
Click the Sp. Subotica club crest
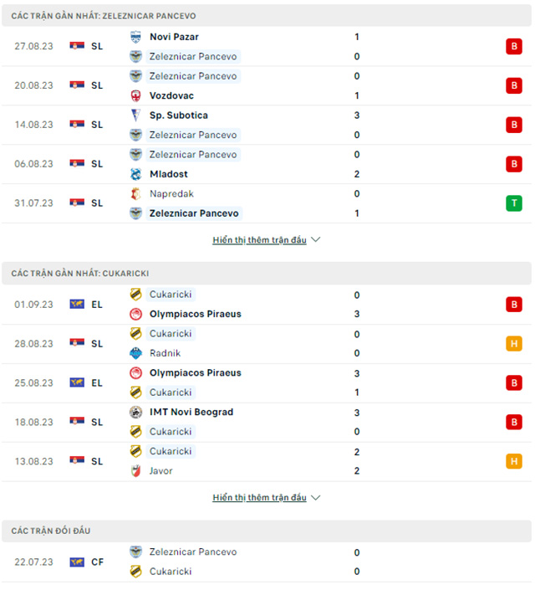[x=135, y=115]
